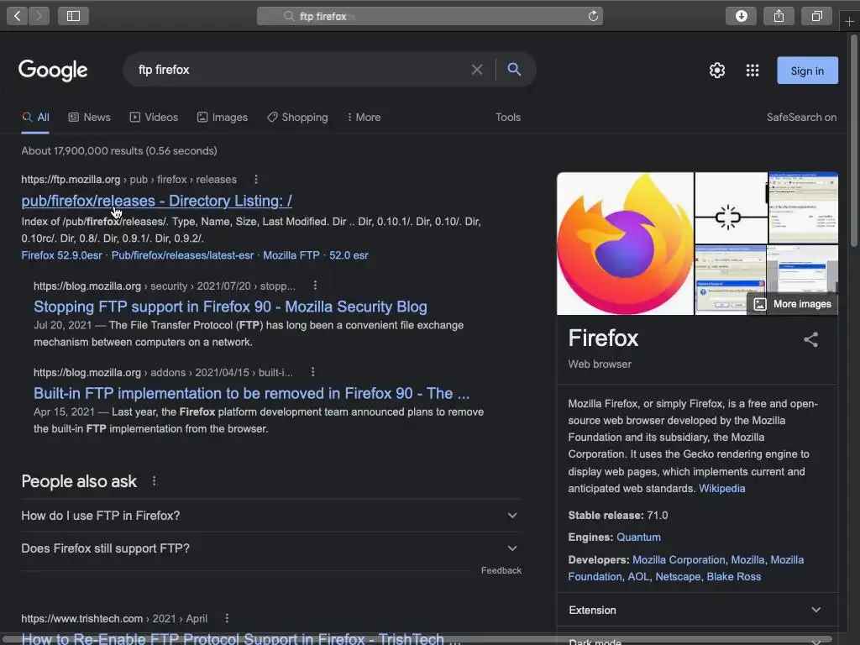Clear the Google search box with X
Viewport: 860px width, 645px height.
tap(477, 70)
